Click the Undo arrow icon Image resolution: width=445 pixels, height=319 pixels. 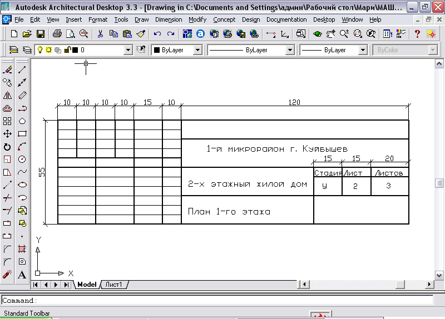[157, 34]
